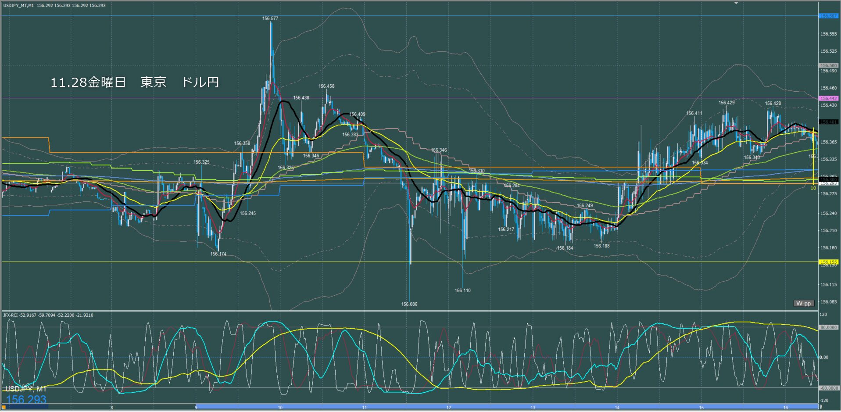The image size is (841, 412).
Task: Click the yellow 10 countdown near the current candle
Action: pyautogui.click(x=813, y=188)
